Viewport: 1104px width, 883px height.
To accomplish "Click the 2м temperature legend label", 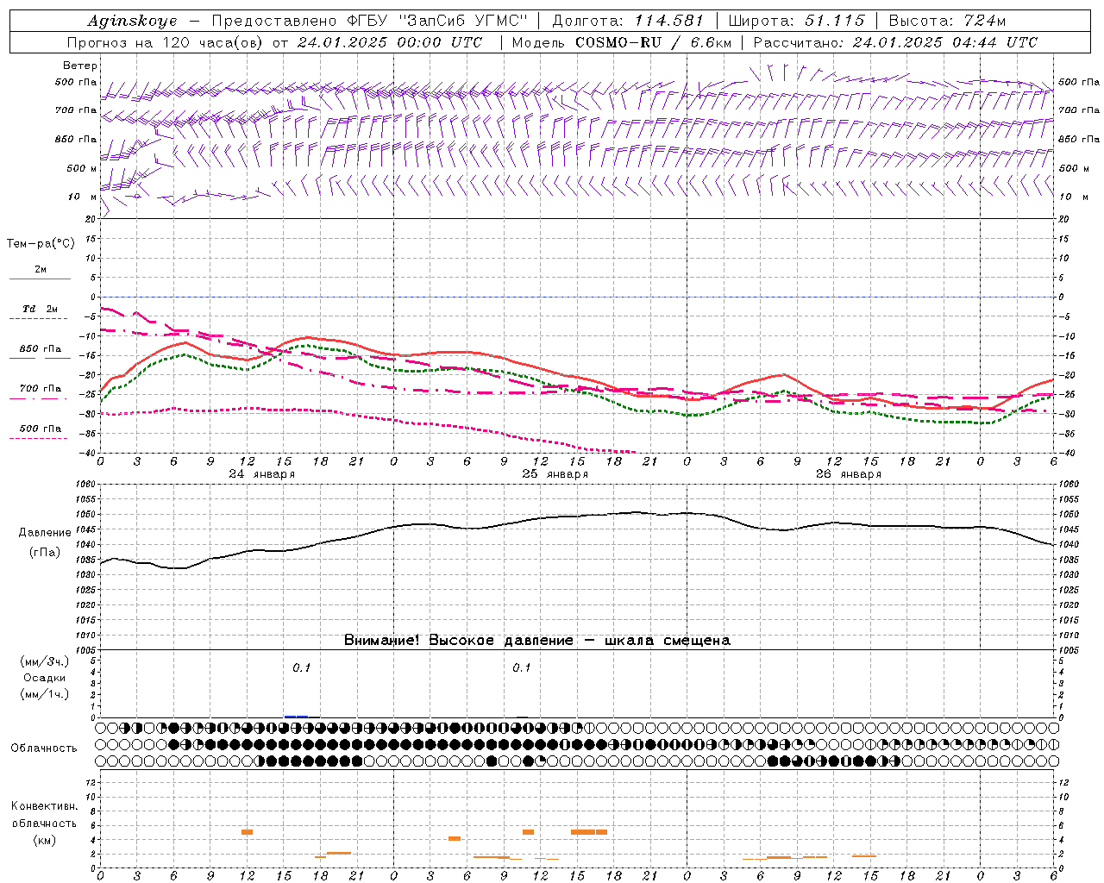I will click(x=41, y=269).
